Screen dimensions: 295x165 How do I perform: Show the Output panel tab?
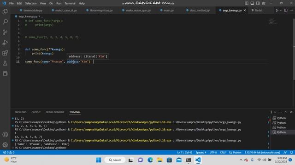pyautogui.click(x=36, y=112)
